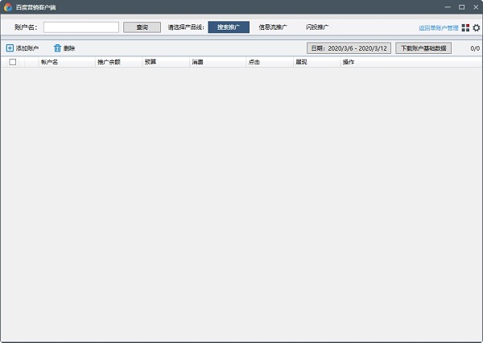Click the trash can delete icon
483x343 pixels.
57,48
